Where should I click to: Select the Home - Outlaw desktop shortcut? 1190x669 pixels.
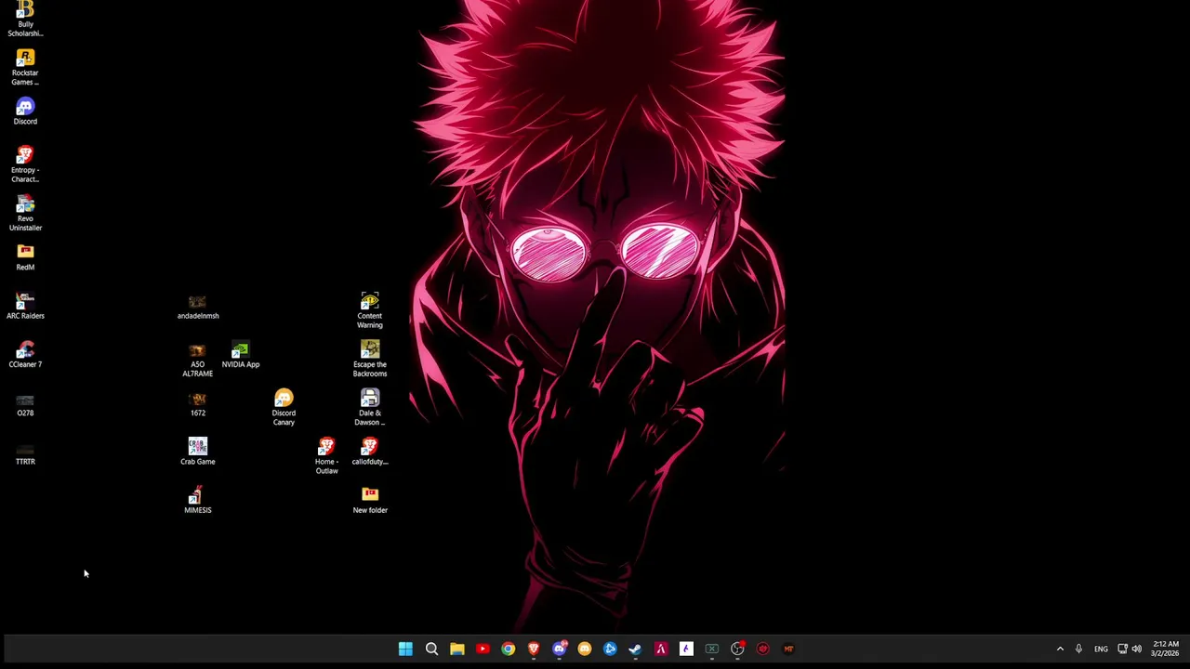click(x=326, y=456)
